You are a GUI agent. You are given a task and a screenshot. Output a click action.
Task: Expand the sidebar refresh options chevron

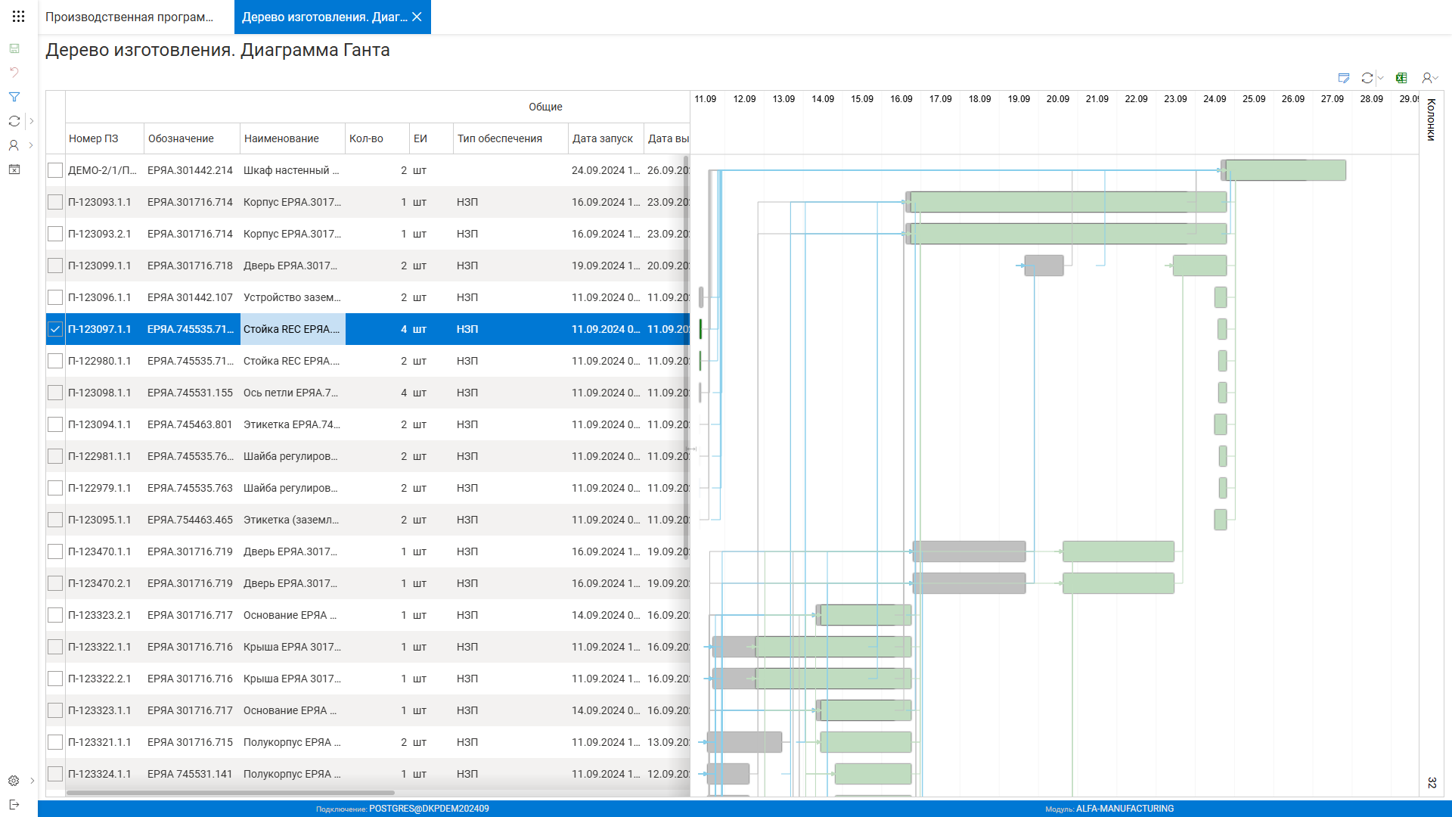(31, 121)
